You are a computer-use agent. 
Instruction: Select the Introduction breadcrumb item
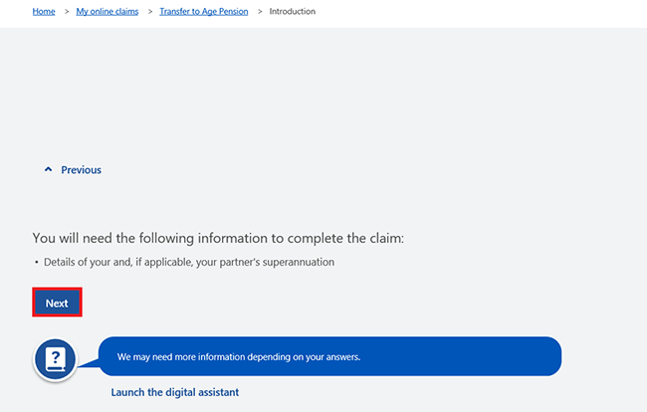pos(292,12)
